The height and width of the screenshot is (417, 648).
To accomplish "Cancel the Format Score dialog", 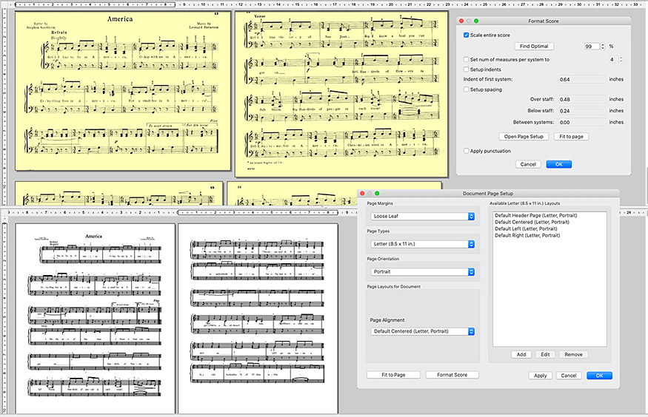I will click(528, 164).
